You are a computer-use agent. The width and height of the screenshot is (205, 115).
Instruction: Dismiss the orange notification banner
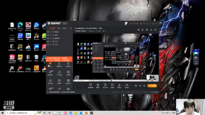point(71,58)
